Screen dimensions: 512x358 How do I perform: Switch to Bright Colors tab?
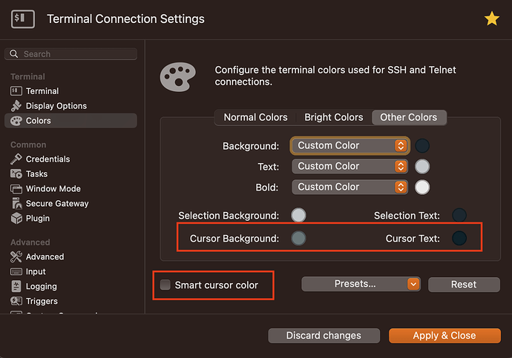333,117
